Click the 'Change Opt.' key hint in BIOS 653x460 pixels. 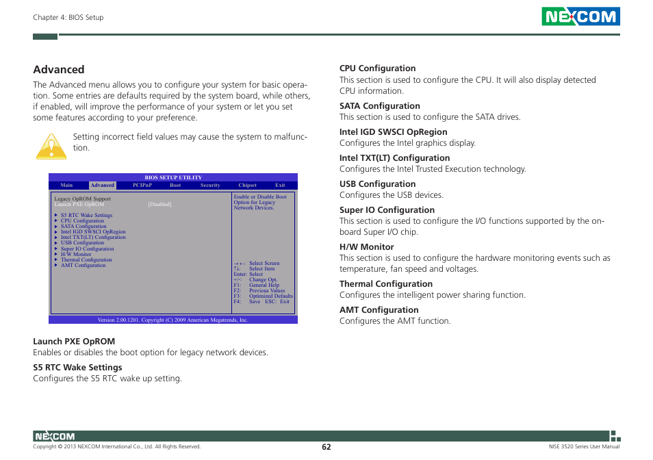264,280
